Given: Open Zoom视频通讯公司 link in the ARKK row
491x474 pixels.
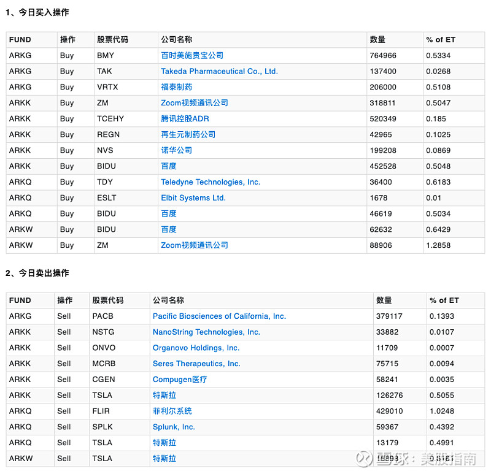Looking at the screenshot, I should pos(194,103).
